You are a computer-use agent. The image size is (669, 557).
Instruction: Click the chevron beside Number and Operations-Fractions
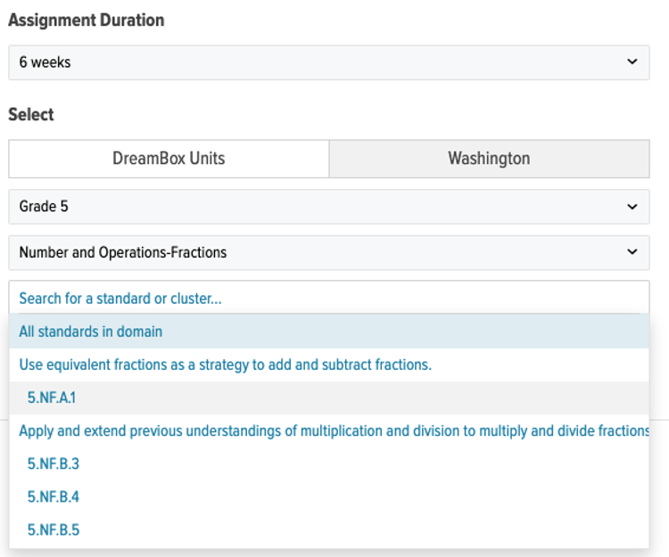(632, 252)
